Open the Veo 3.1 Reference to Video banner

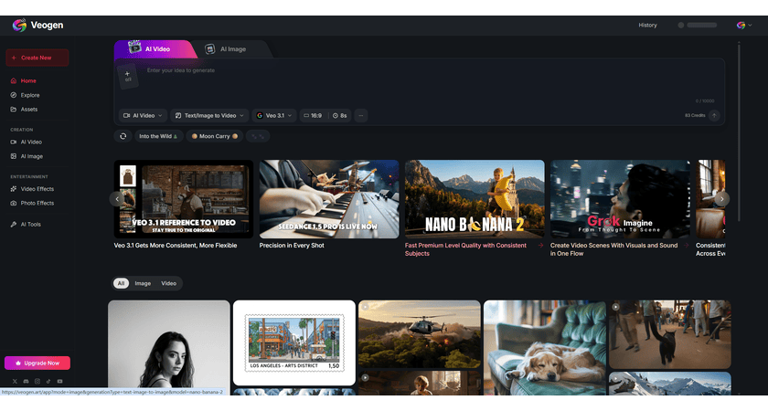[x=184, y=199]
